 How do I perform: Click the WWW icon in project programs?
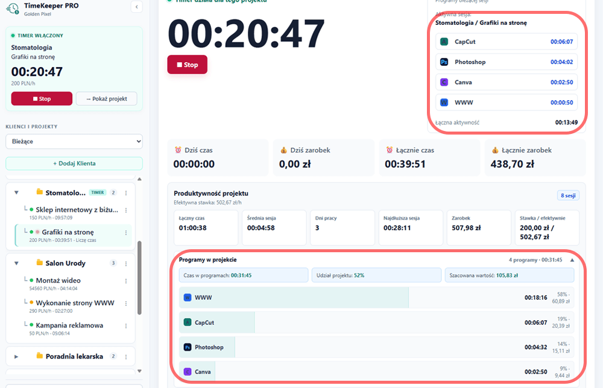click(188, 297)
